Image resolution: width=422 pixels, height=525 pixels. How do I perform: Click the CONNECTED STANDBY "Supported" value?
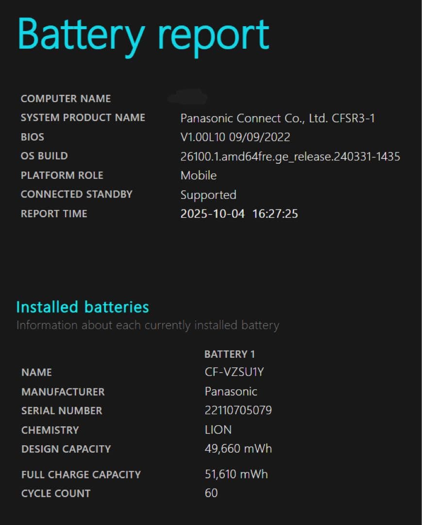pyautogui.click(x=208, y=195)
